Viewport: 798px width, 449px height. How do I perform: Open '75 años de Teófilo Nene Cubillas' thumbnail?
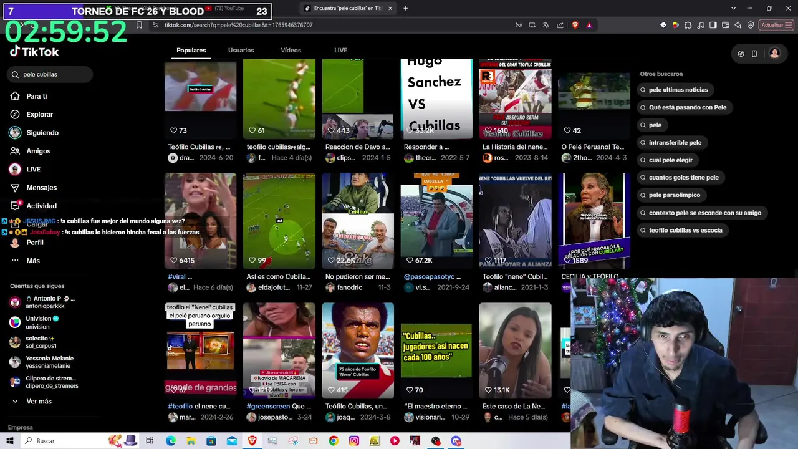(x=358, y=350)
